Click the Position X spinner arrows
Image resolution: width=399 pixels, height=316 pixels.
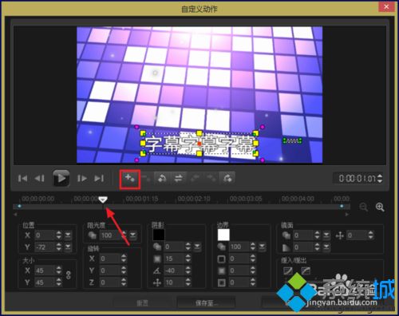pos(59,235)
